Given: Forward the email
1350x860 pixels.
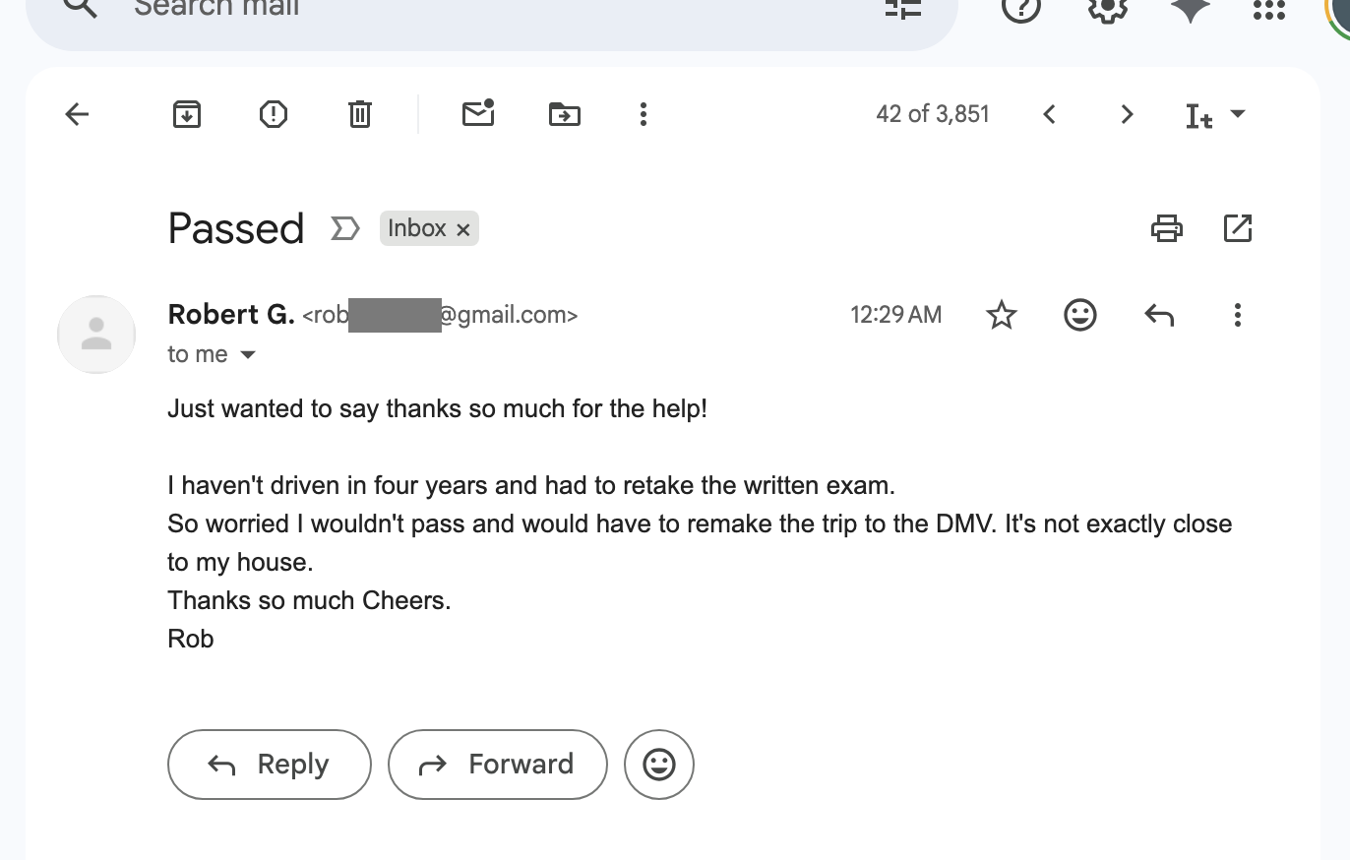Looking at the screenshot, I should click(x=497, y=765).
